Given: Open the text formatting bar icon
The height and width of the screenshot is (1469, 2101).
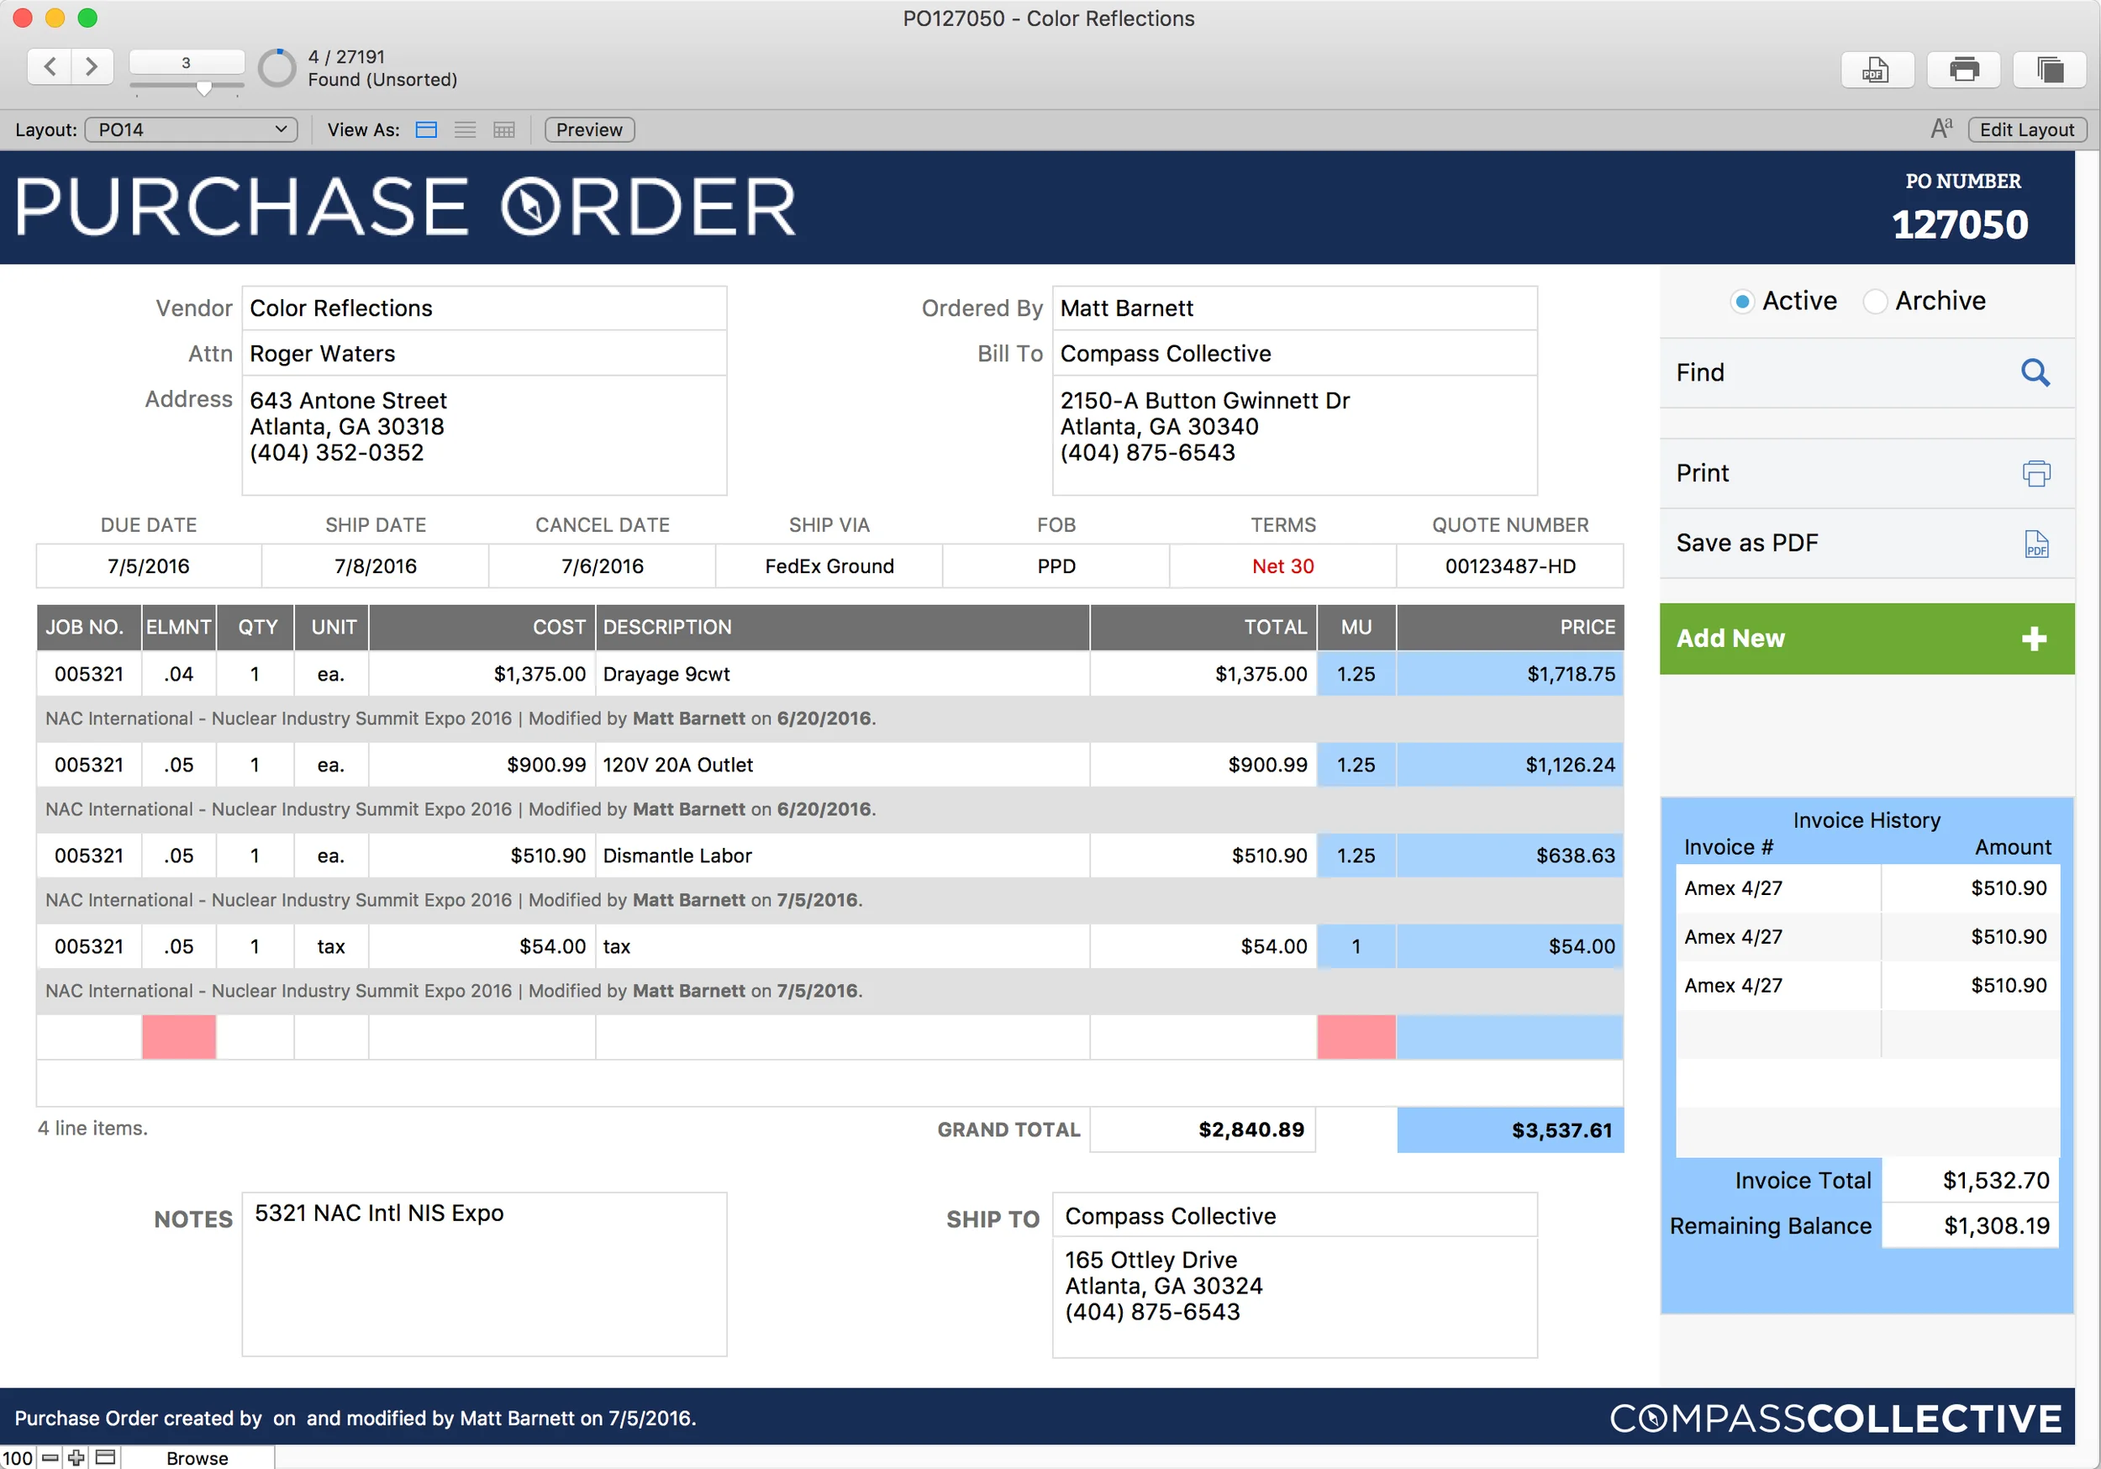Looking at the screenshot, I should 1942,129.
